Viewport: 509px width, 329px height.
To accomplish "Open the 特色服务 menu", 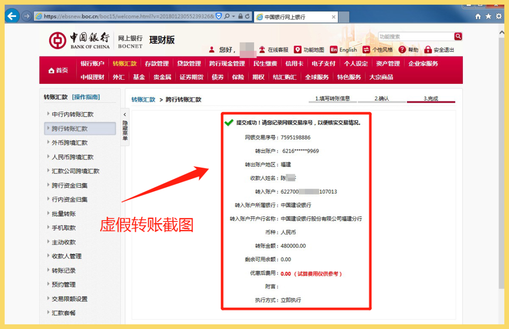I will pyautogui.click(x=349, y=77).
